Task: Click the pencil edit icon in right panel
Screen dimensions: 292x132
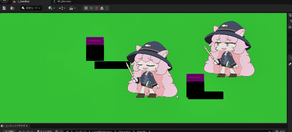Action: (290, 64)
